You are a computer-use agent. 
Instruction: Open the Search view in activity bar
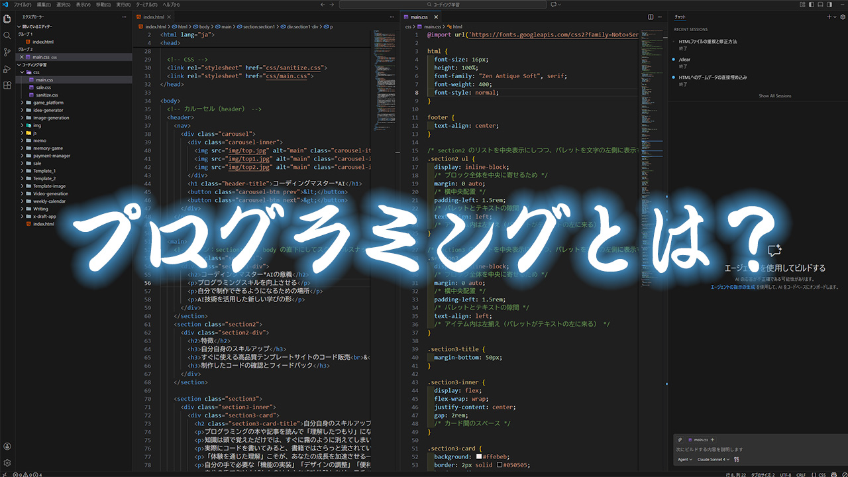coord(7,35)
